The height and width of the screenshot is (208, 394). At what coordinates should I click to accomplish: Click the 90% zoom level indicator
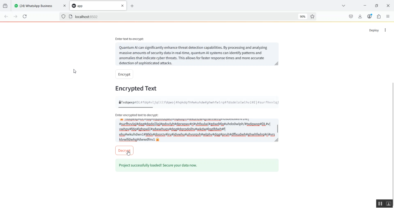coord(303,17)
